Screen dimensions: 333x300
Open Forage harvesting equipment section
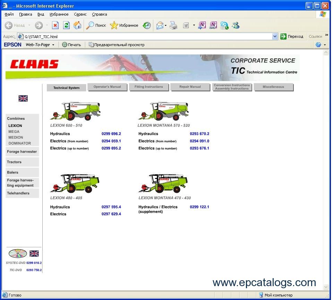pyautogui.click(x=22, y=183)
